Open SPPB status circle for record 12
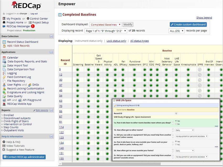The width and height of the screenshot is (223, 167). [200, 75]
